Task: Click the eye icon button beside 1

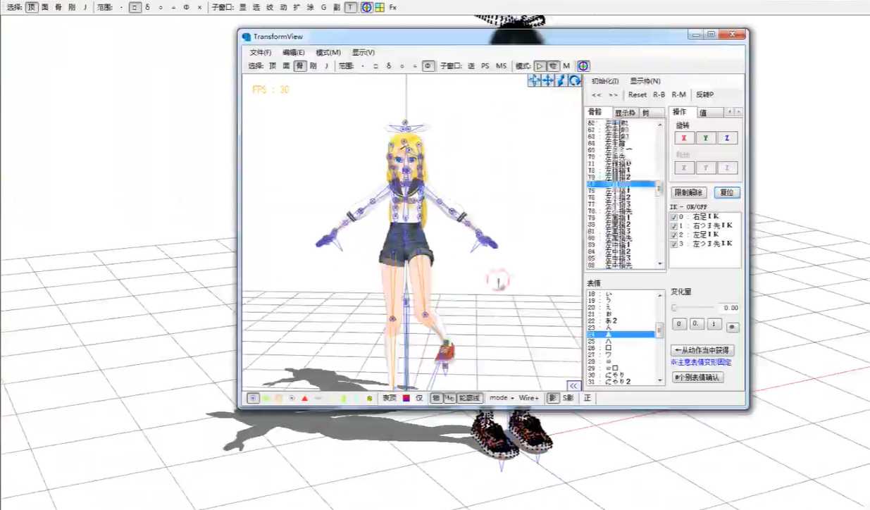Action: click(733, 327)
